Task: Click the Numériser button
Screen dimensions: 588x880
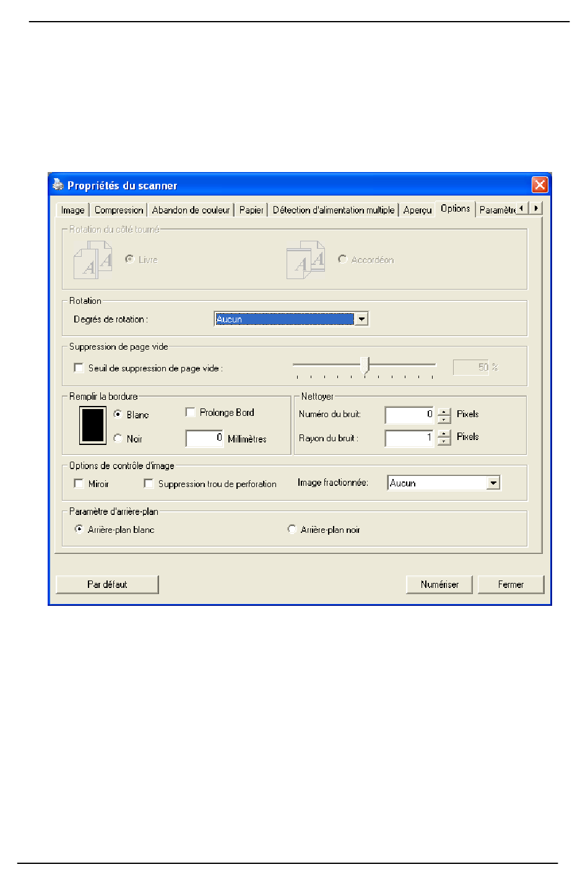Action: point(439,584)
